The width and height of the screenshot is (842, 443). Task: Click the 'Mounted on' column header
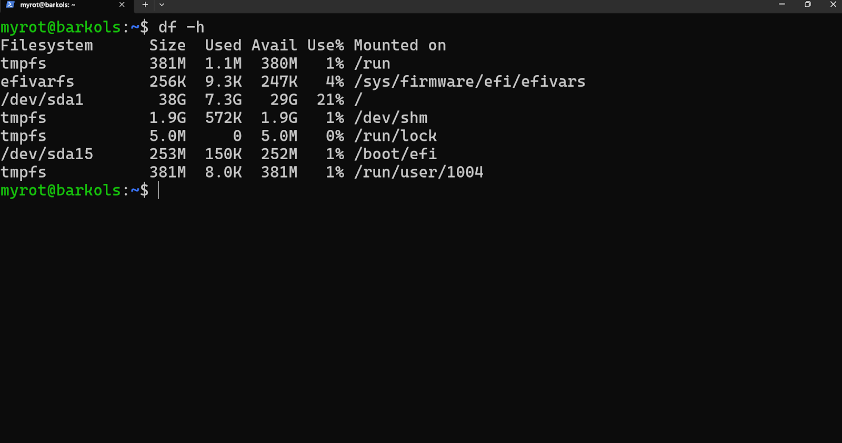tap(400, 46)
